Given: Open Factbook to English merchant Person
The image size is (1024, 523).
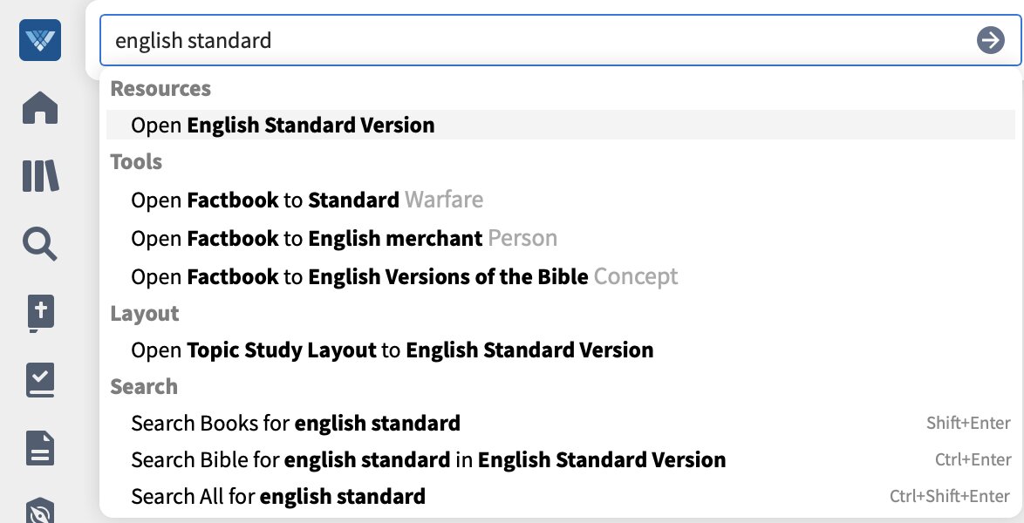Looking at the screenshot, I should pyautogui.click(x=560, y=238).
